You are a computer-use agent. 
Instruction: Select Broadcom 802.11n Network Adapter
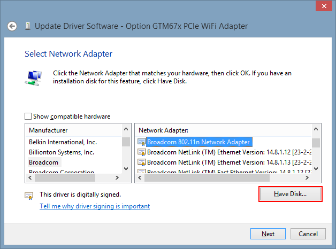pyautogui.click(x=198, y=142)
